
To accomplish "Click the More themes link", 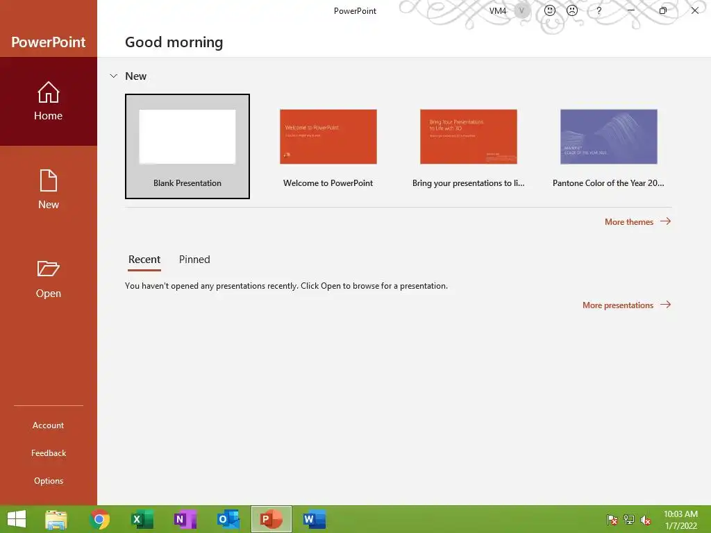I will tap(637, 221).
